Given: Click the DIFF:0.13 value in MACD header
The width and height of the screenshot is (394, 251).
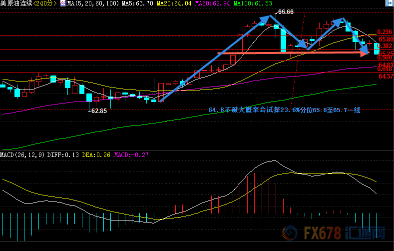Looking at the screenshot, I should [x=62, y=155].
